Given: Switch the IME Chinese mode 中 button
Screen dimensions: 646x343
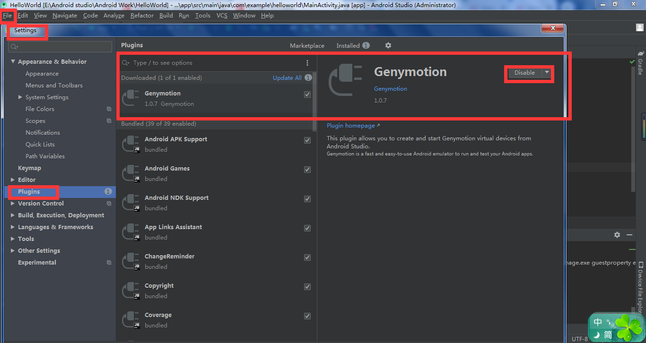Looking at the screenshot, I should (x=598, y=322).
